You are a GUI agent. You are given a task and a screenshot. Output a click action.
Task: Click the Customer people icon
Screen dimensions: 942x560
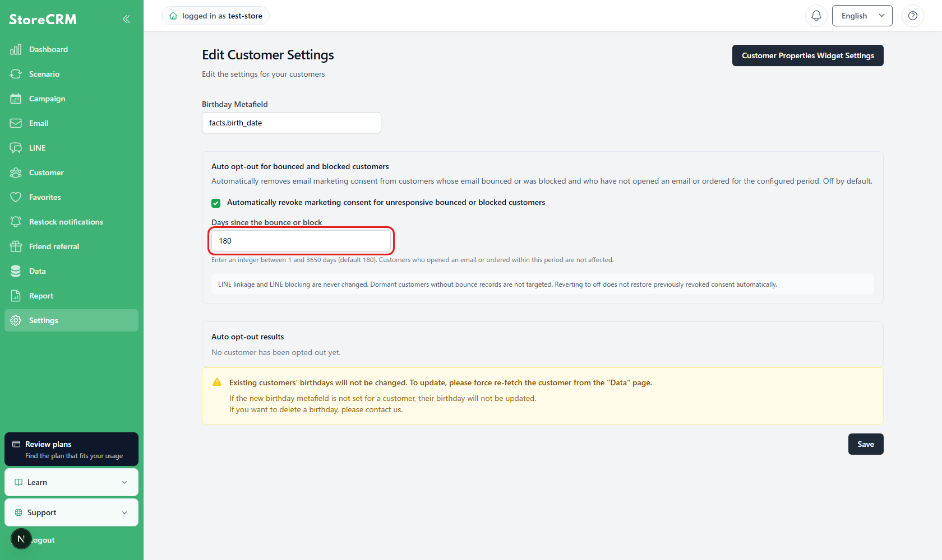click(16, 172)
